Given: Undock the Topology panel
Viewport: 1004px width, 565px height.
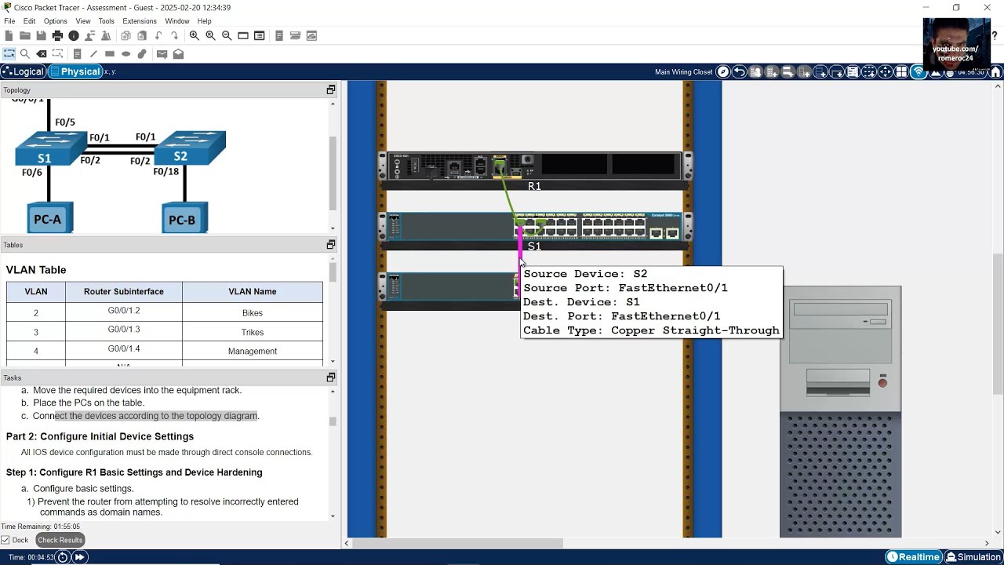Looking at the screenshot, I should click(x=331, y=90).
